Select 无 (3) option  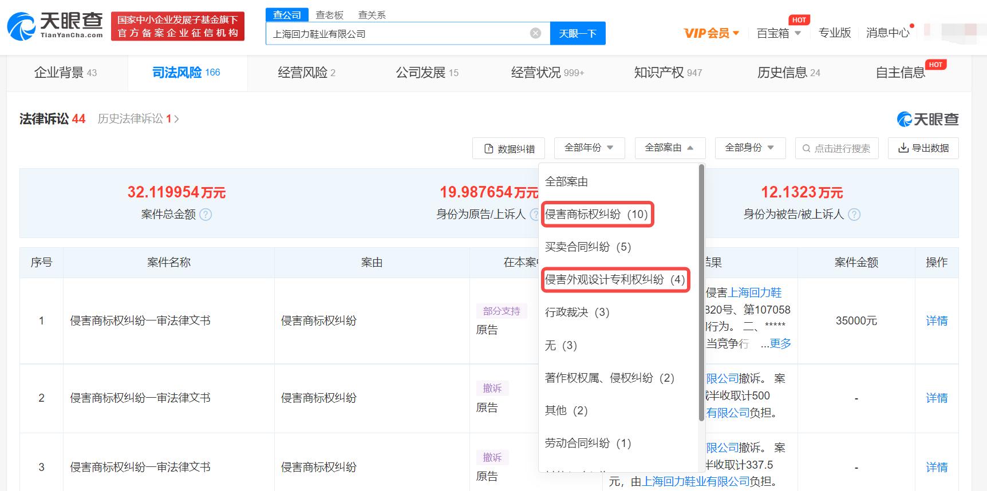[x=561, y=345]
